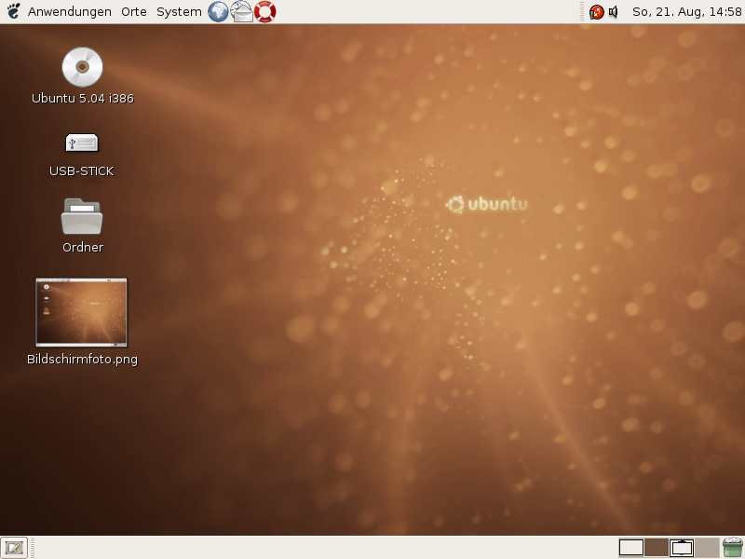Select the Ordner folder icon
Screen dimensions: 745x559
pyautogui.click(x=82, y=217)
